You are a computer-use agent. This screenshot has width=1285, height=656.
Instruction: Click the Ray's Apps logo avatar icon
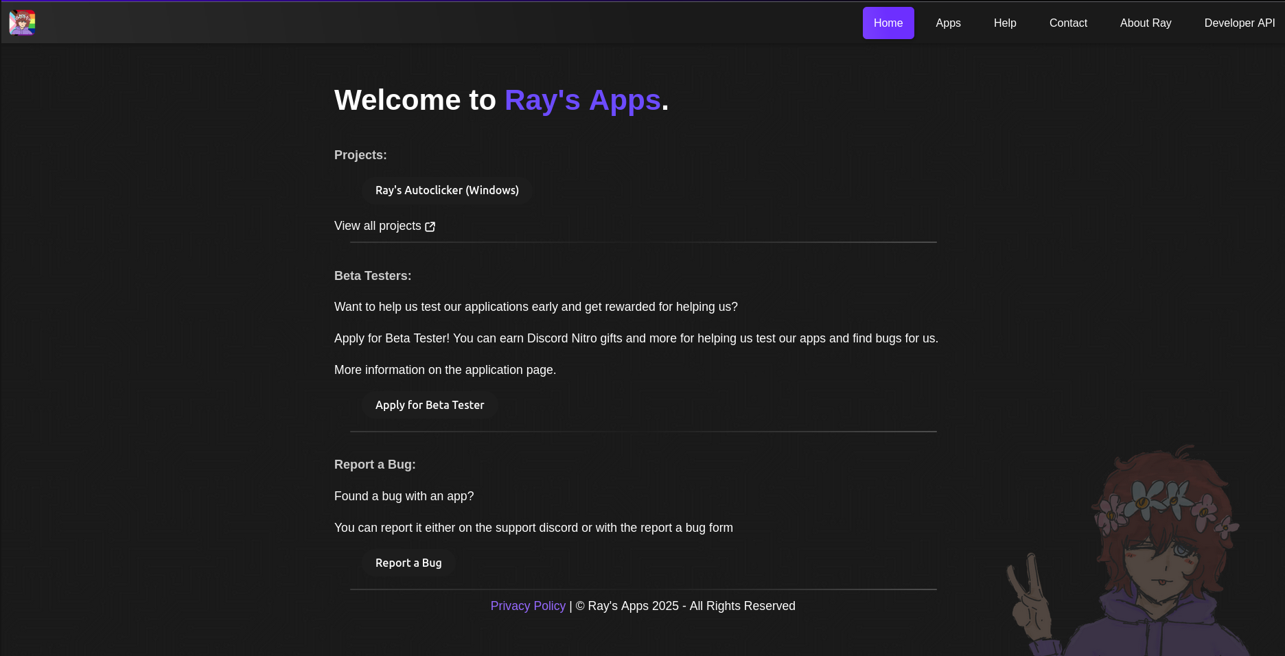[22, 23]
